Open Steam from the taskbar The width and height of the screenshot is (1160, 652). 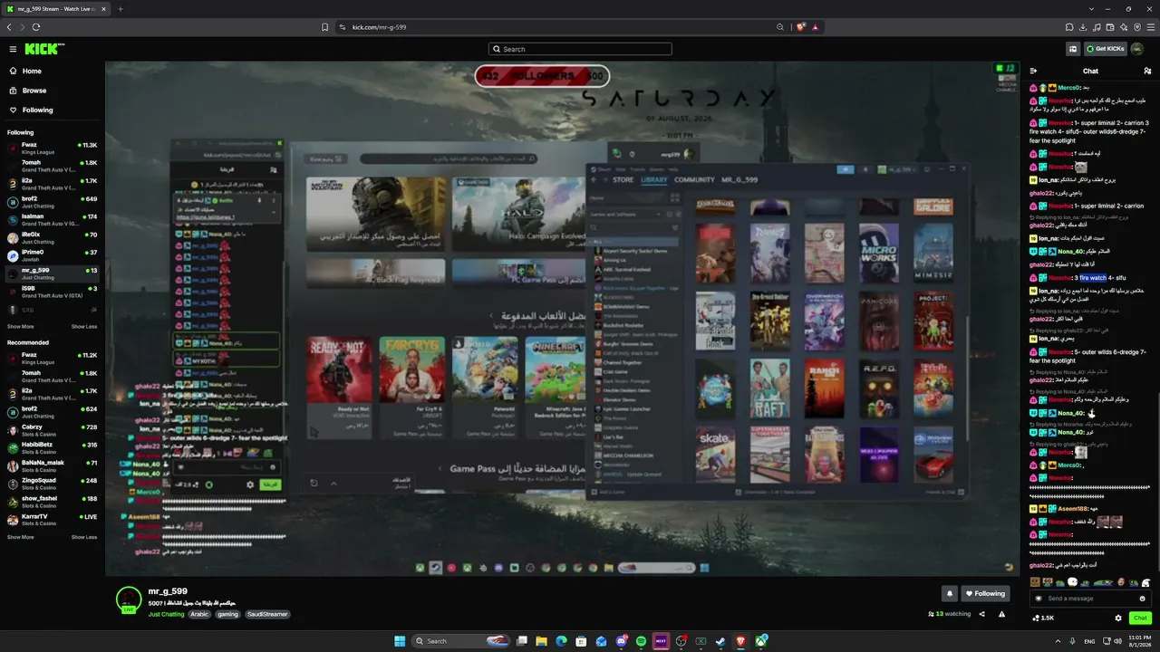click(x=720, y=641)
